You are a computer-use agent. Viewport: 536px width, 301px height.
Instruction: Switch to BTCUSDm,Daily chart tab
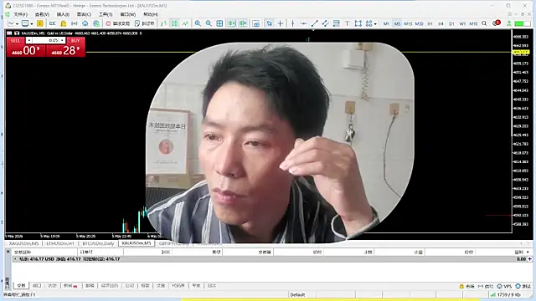(98, 243)
